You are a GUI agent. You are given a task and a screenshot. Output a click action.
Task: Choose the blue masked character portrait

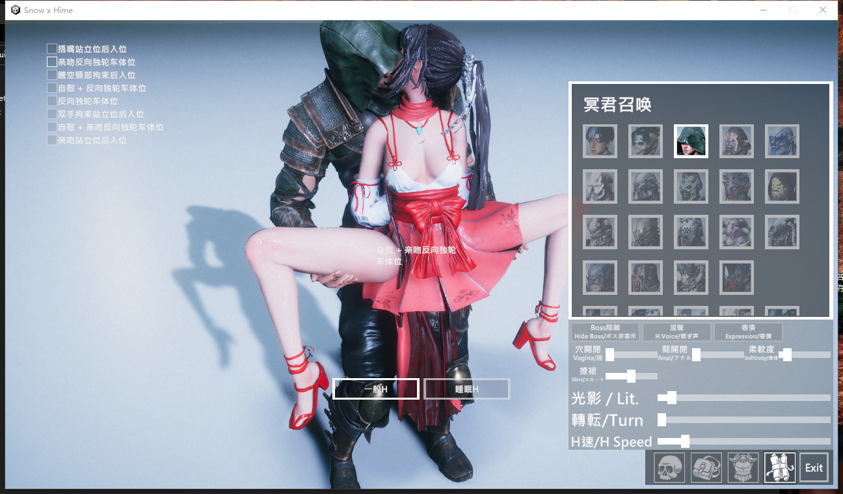782,141
